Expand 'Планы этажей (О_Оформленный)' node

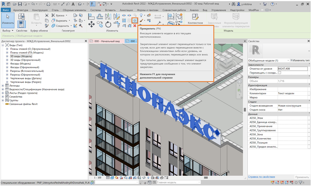7,49
